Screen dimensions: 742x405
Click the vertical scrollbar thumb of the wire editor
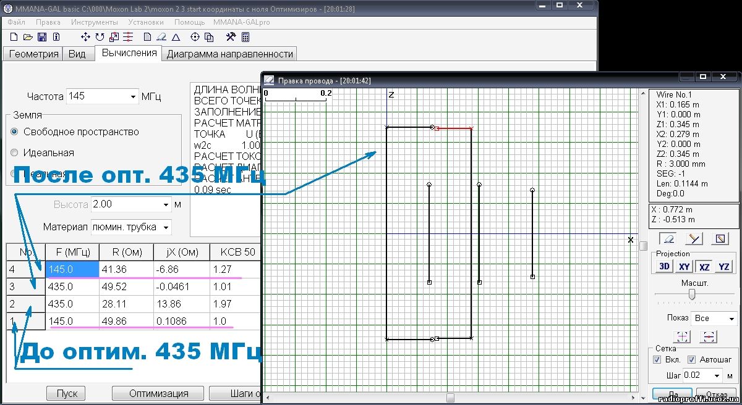click(643, 245)
